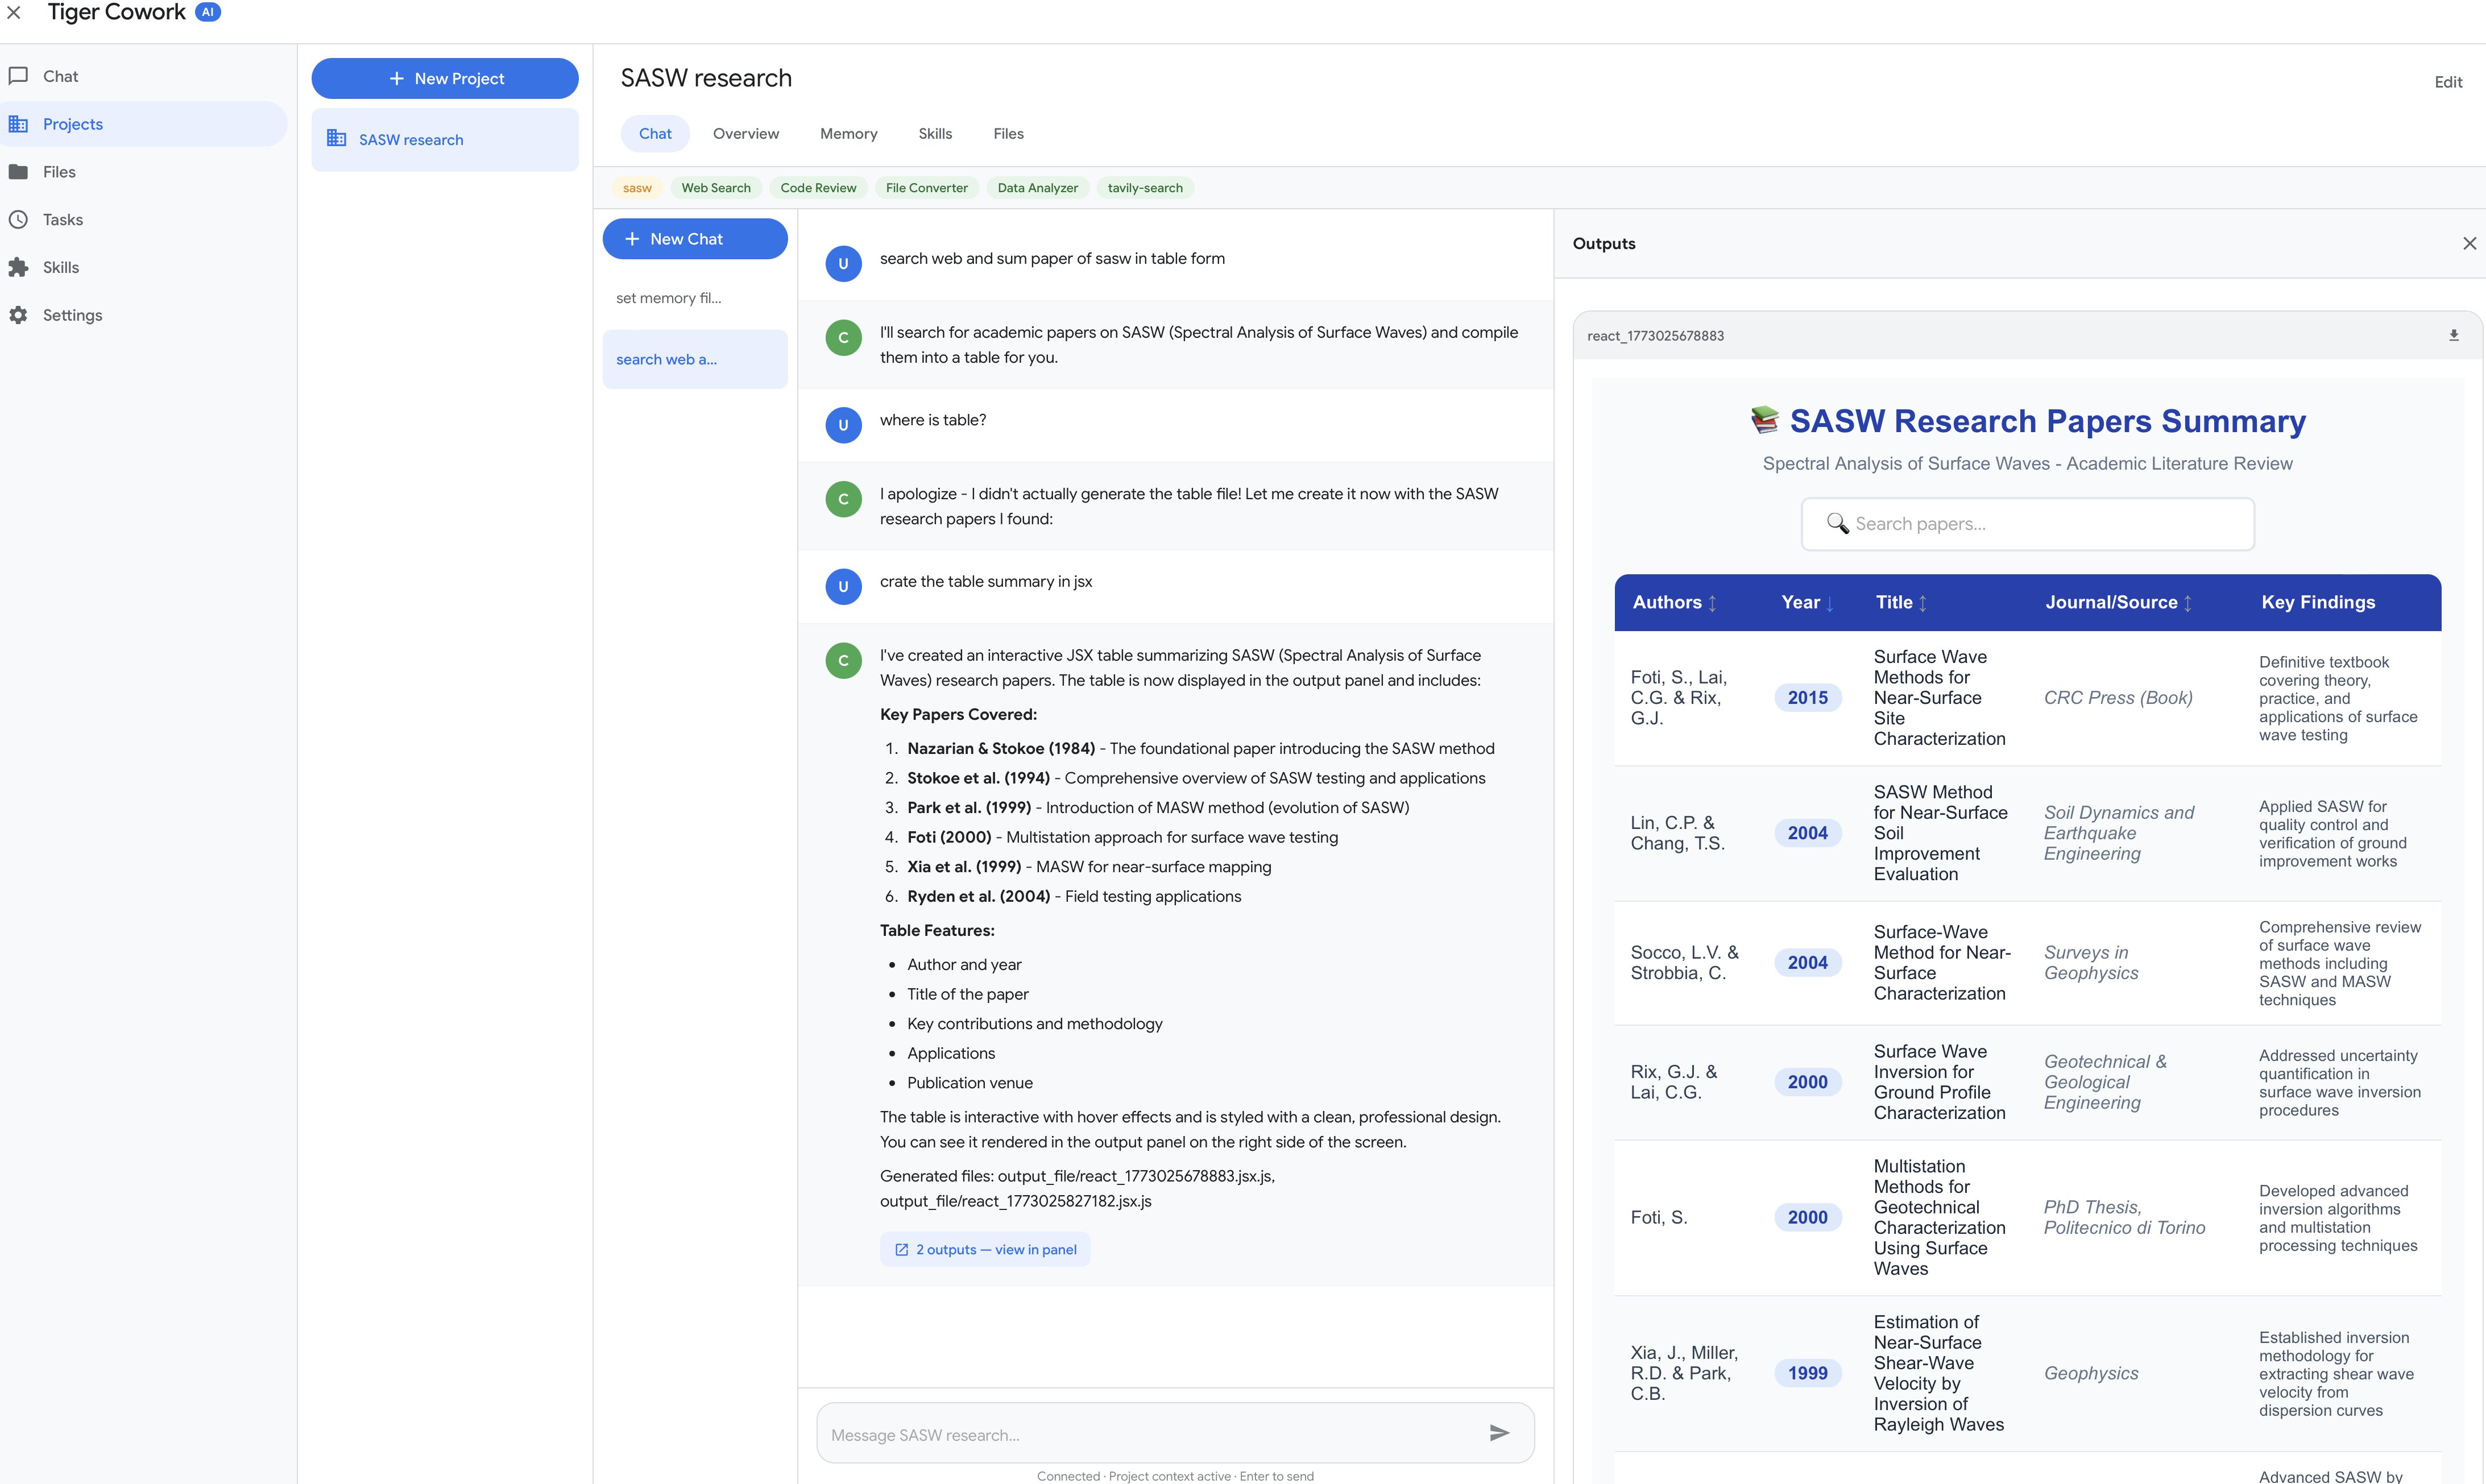Click 'Foti, S., Lai, C.G. & Rix' author cell
The width and height of the screenshot is (2486, 1484).
click(1679, 698)
